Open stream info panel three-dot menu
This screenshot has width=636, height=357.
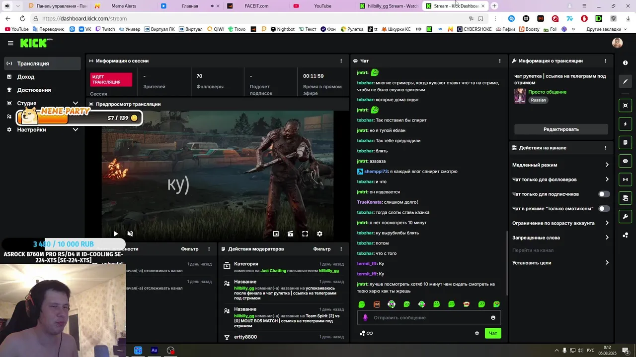(x=605, y=61)
